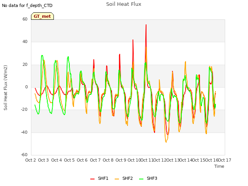Image resolution: width=248 pixels, height=186 pixels.
Task: Click the Oct 2 x-axis label
Action: coord(31,160)
